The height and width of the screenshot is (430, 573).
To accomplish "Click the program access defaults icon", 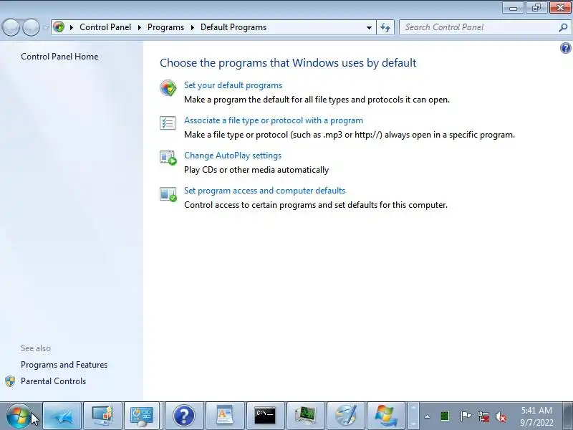I will 168,193.
